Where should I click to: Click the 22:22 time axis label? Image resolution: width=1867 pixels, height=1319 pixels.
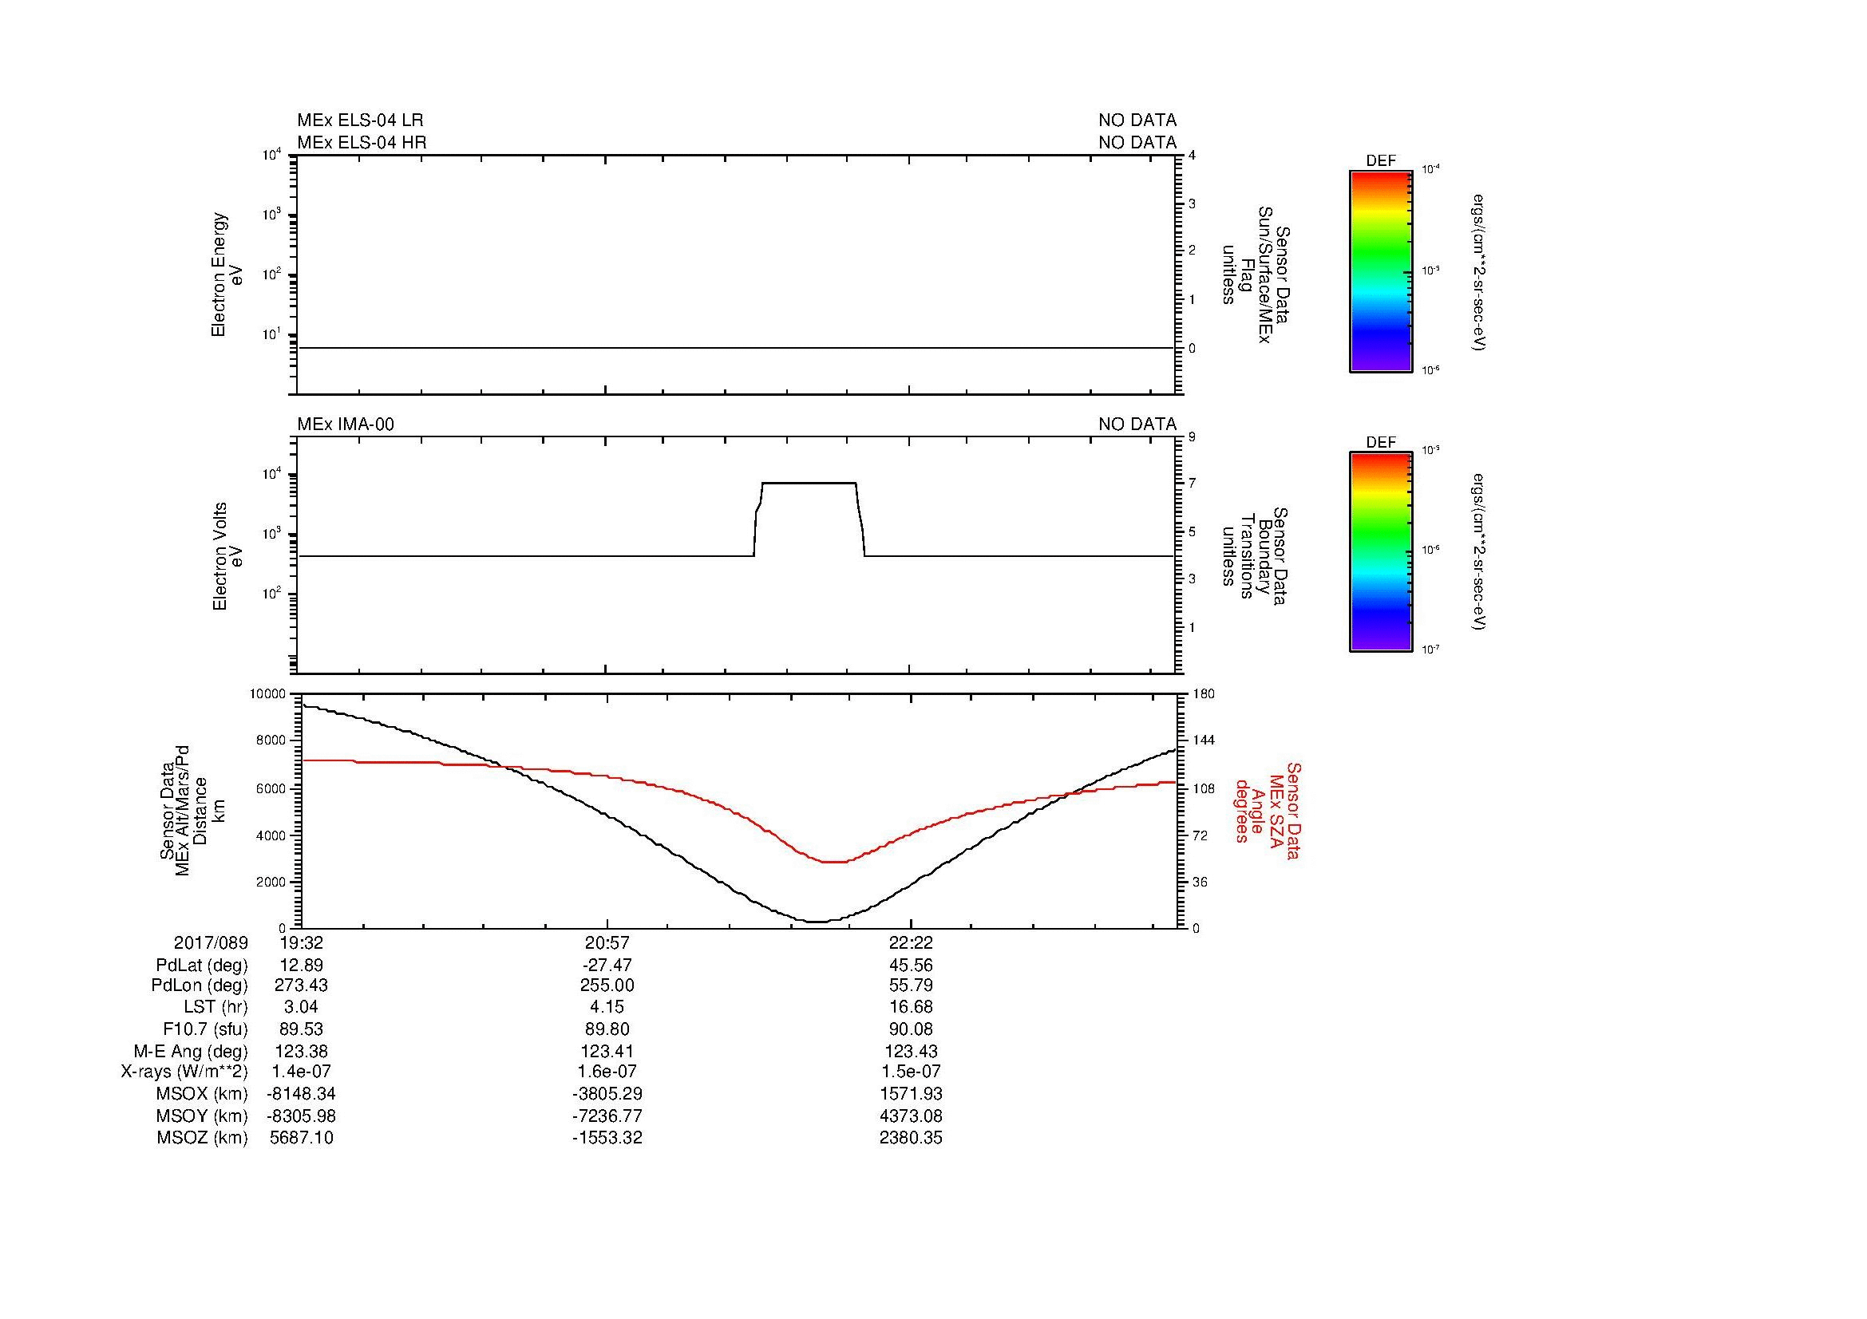click(x=911, y=942)
